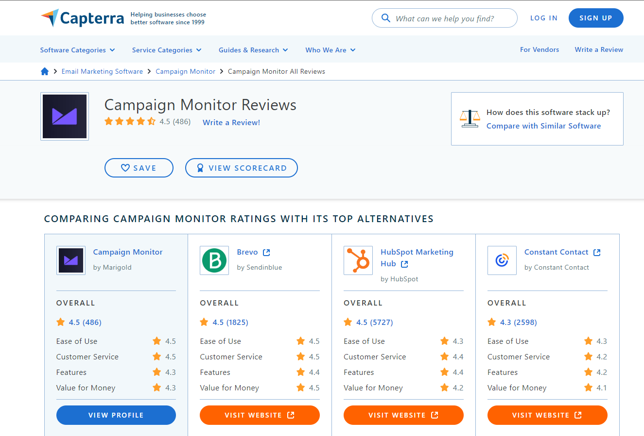
Task: Click the Save button
Action: click(x=139, y=168)
